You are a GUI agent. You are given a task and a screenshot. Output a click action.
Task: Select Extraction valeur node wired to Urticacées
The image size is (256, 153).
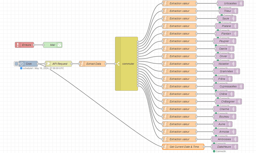coord(180,3)
